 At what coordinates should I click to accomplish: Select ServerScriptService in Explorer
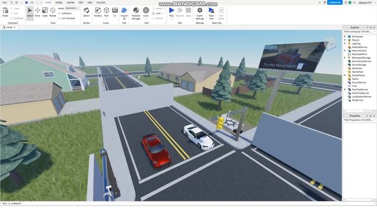pyautogui.click(x=361, y=61)
